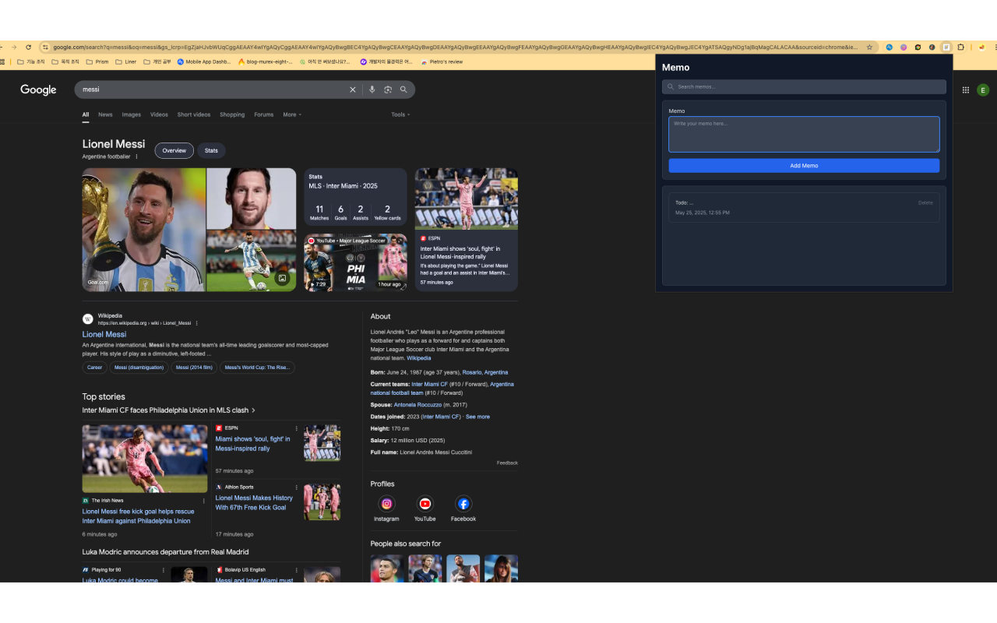The image size is (997, 623).
Task: Switch to the News tab
Action: tap(105, 114)
